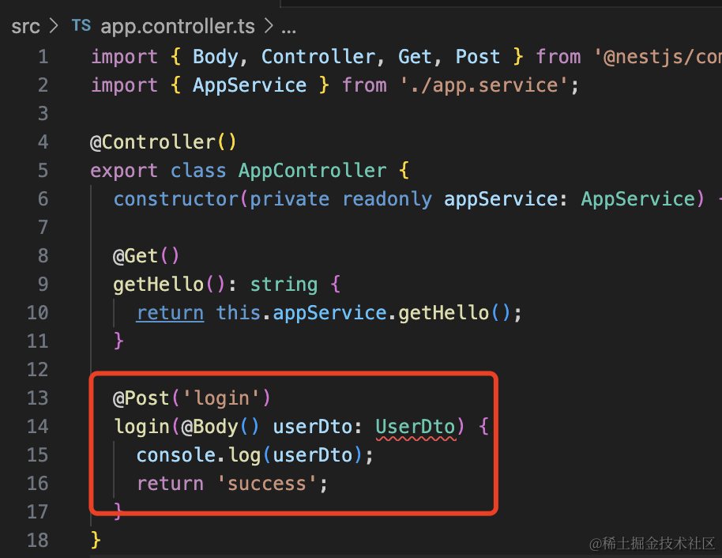
Task: Click the TS file icon in breadcrumb
Action: coord(81,25)
